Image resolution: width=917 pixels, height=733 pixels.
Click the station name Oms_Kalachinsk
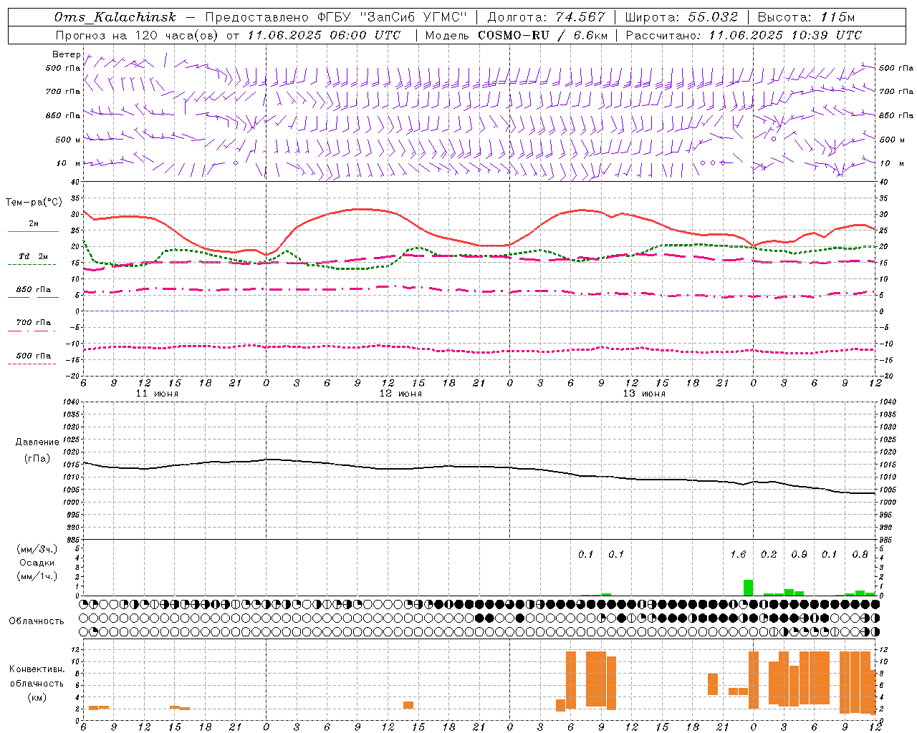tap(115, 17)
